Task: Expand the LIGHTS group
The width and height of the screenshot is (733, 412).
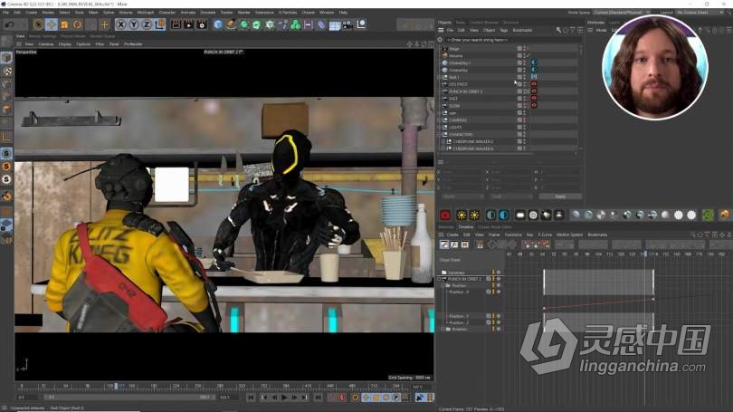Action: (x=440, y=127)
